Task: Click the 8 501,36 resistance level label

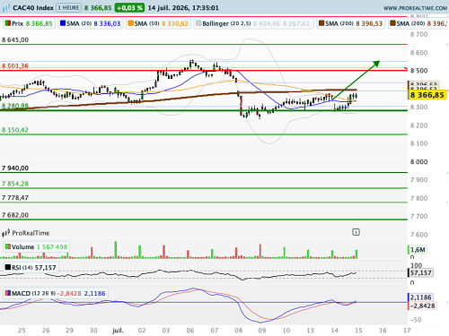Action: point(15,66)
